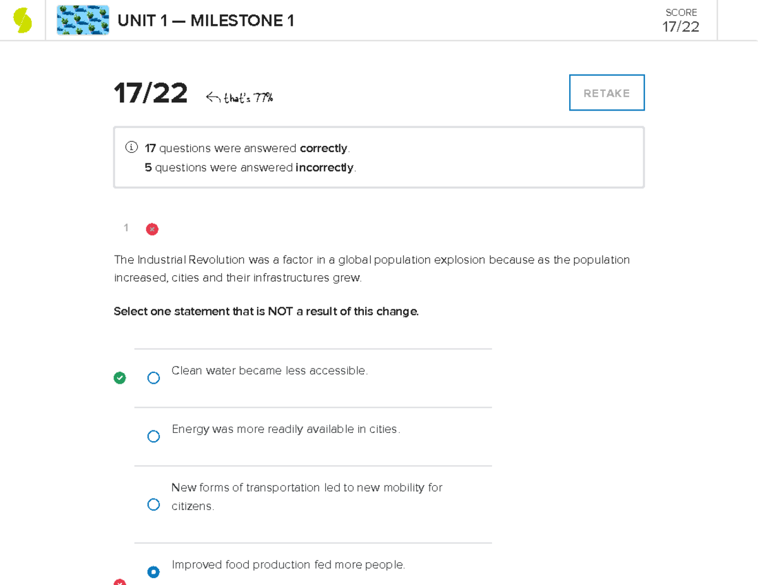Select radio for Energy more readily available
This screenshot has width=758, height=585.
(153, 436)
